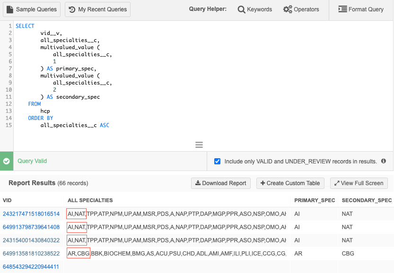
Task: Toggle Include only VALID and UNDER_REVIEW checkbox
Action: point(218,161)
